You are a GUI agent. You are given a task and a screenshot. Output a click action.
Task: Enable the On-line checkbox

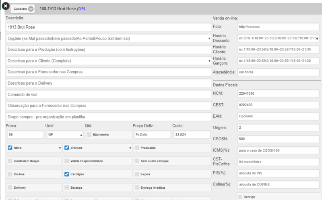tap(10, 174)
